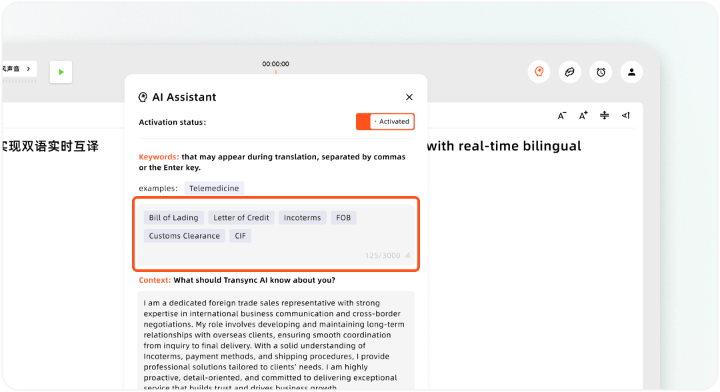The height and width of the screenshot is (392, 720).
Task: Expand the audio source dropdown chevron
Action: (29, 69)
